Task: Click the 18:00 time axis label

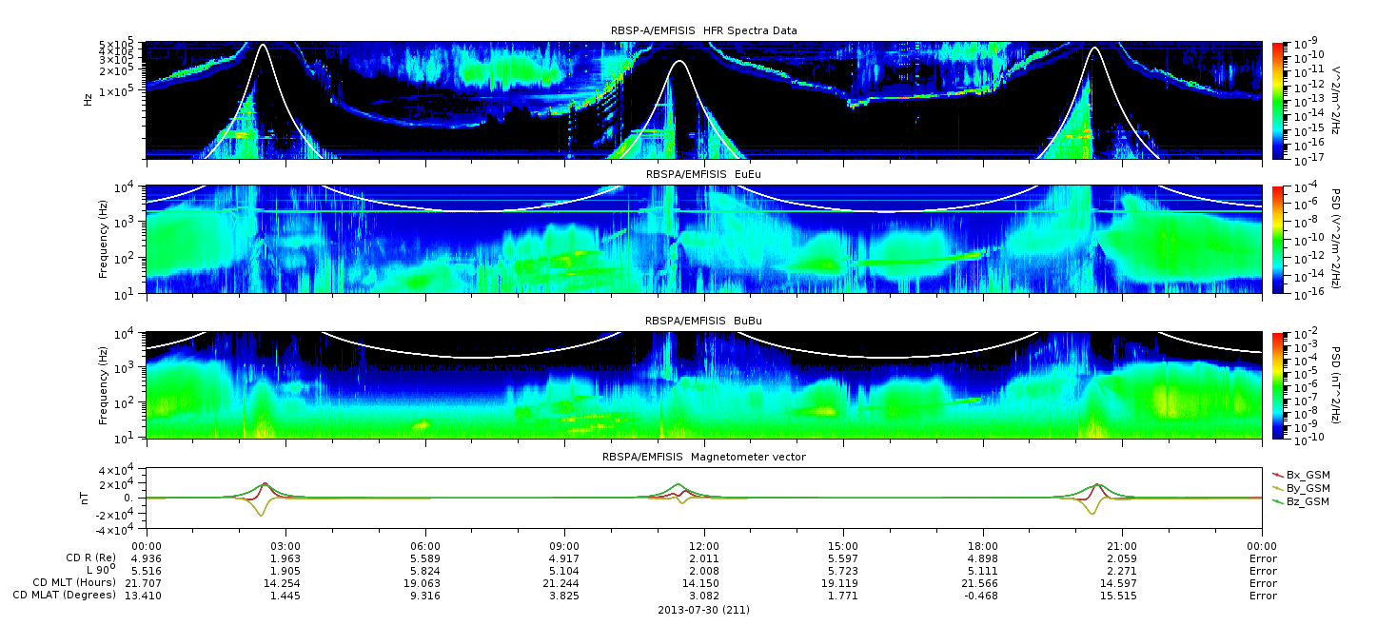Action: coord(983,546)
